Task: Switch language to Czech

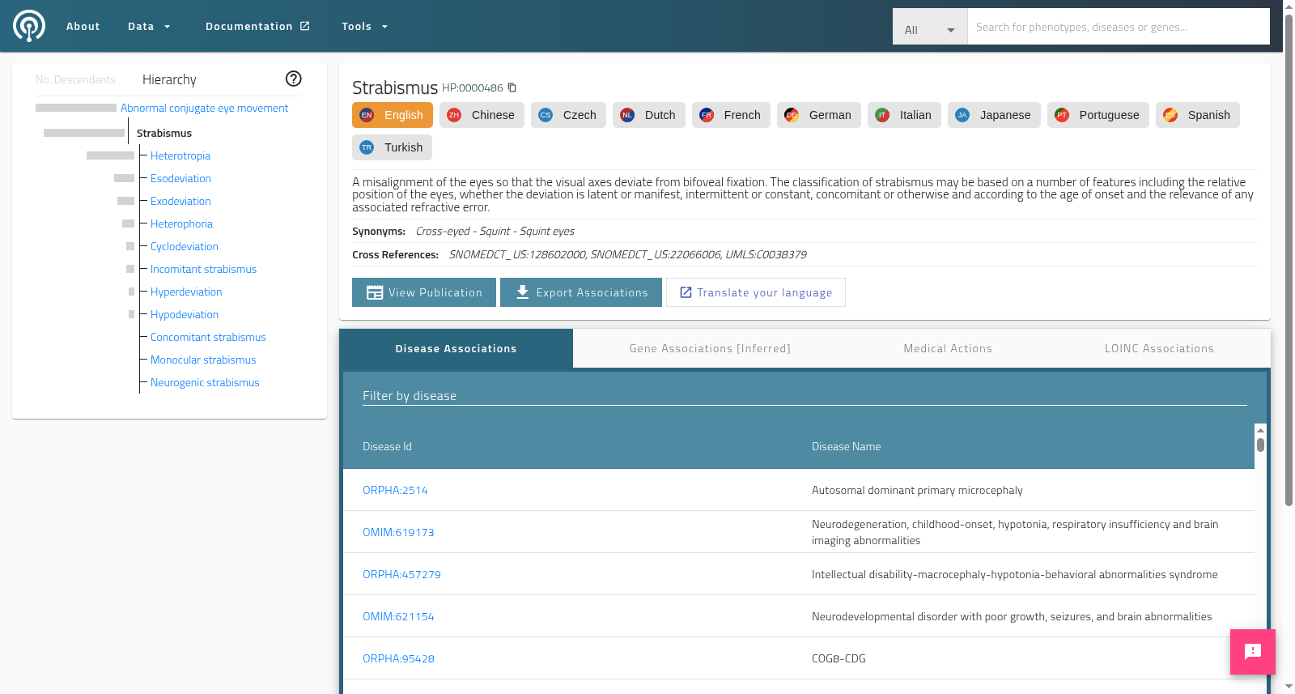Action: tap(568, 115)
